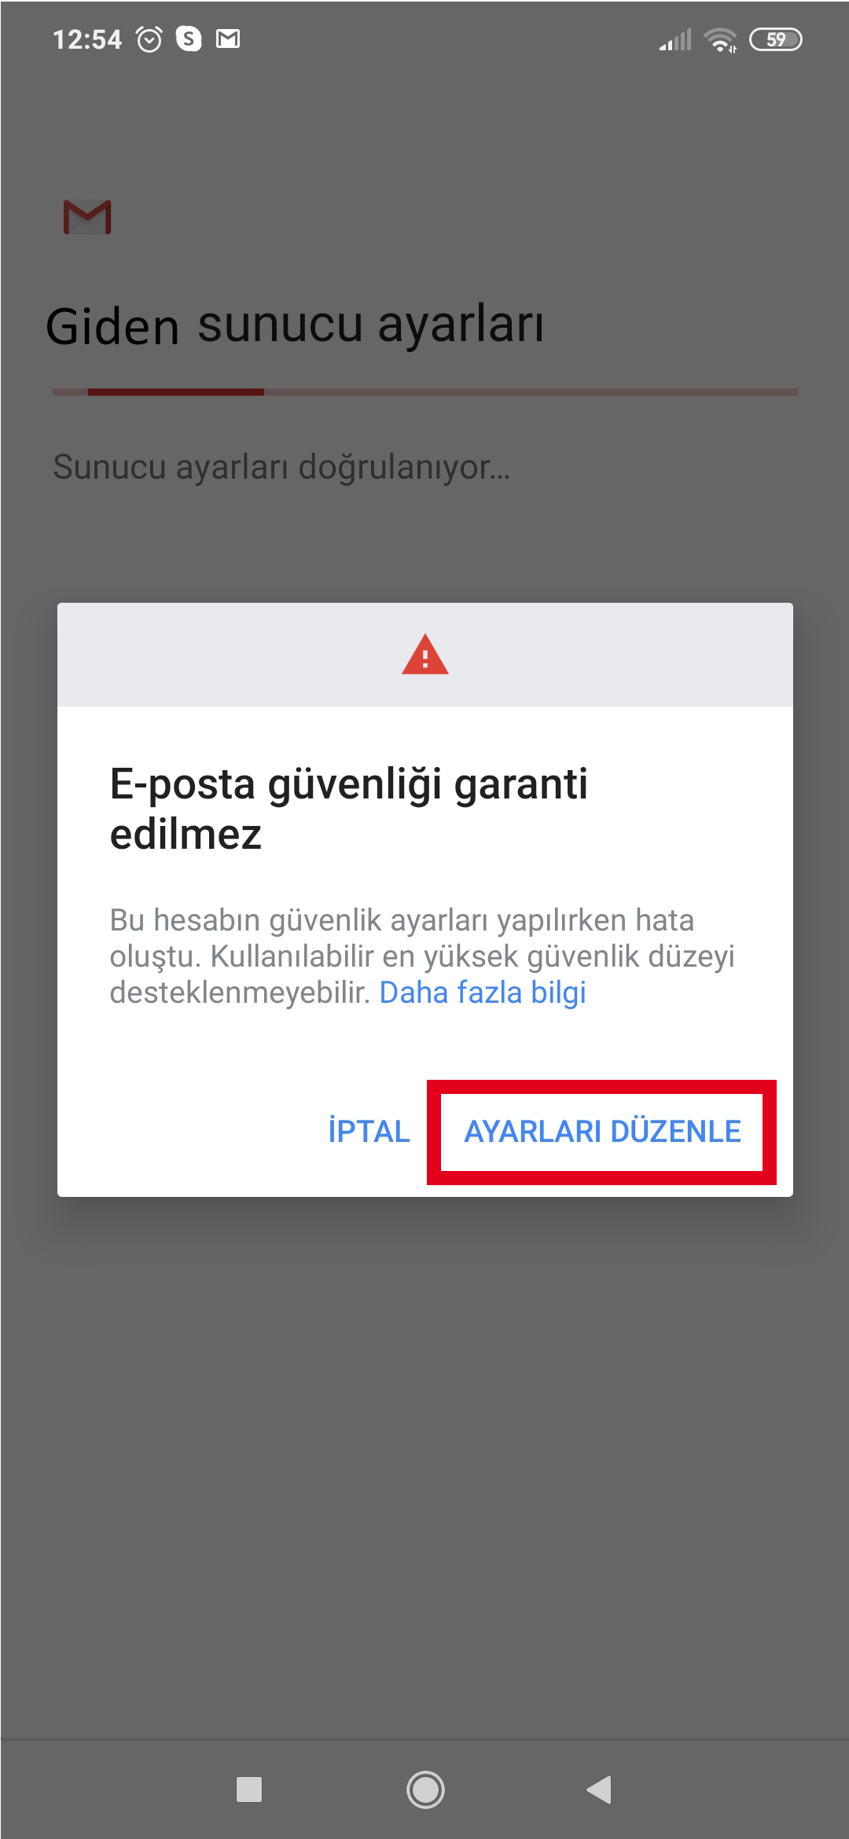
Task: Tap the Skype notification icon
Action: [189, 39]
